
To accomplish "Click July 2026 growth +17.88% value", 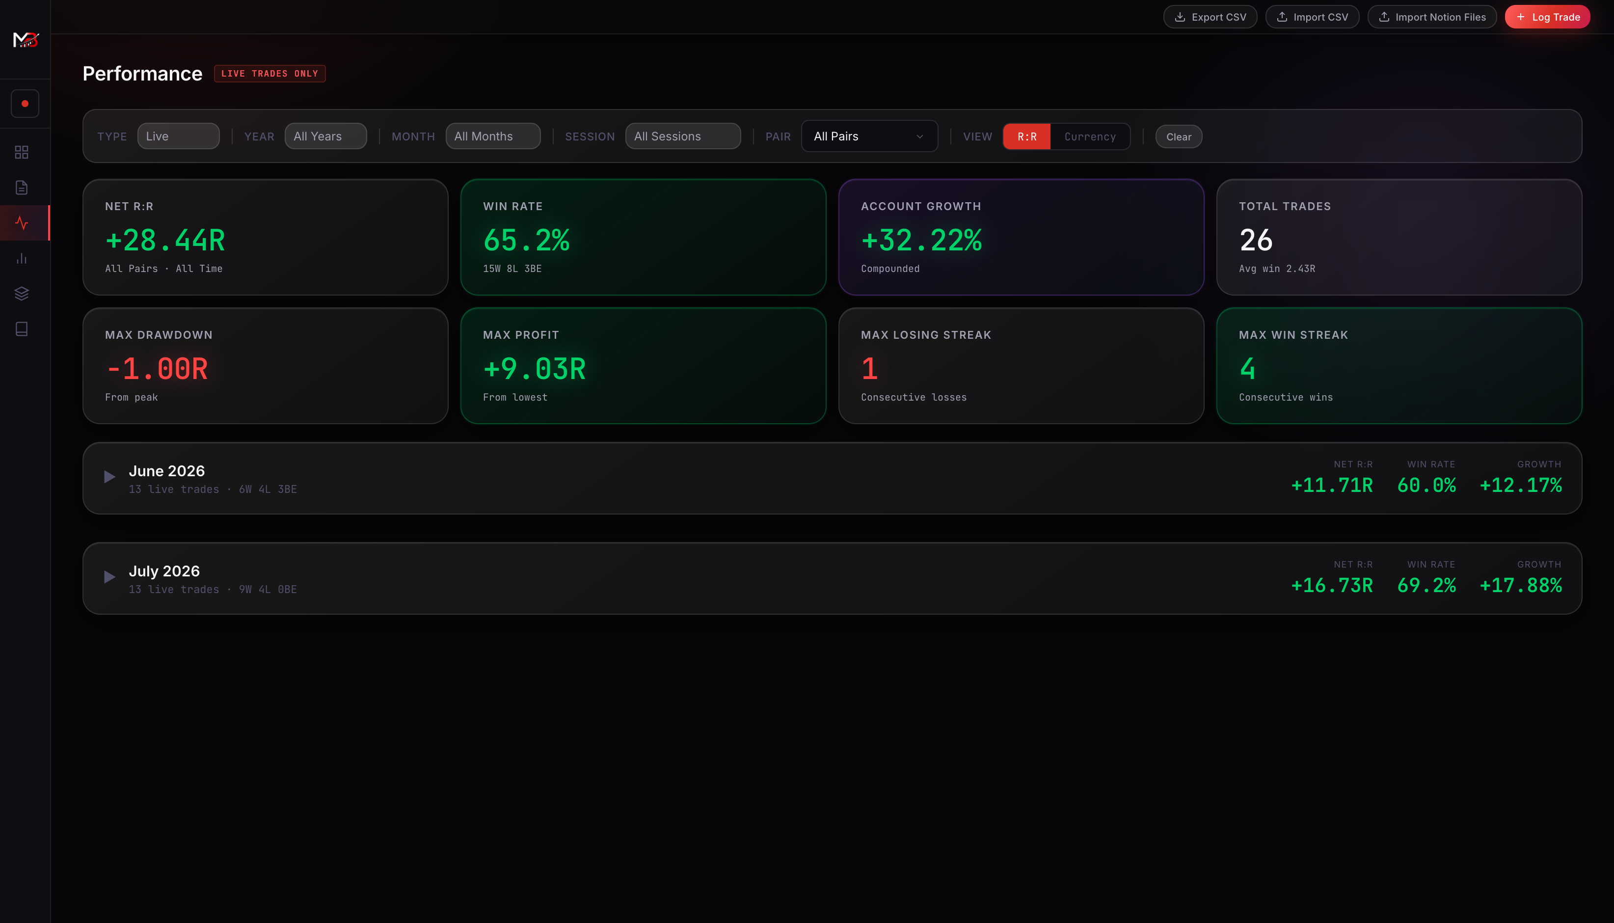I will click(1520, 586).
